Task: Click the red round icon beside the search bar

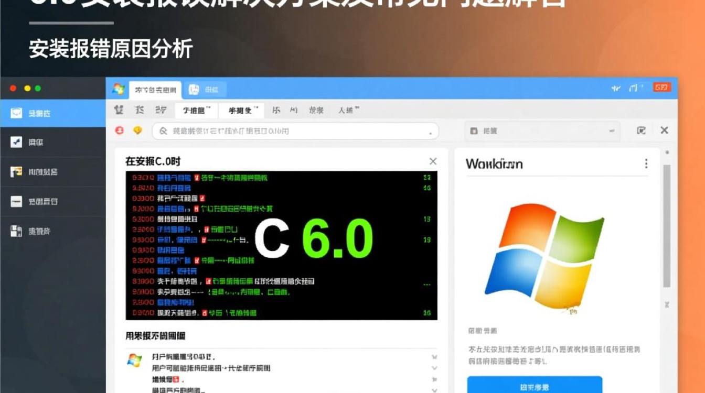Action: (x=120, y=130)
